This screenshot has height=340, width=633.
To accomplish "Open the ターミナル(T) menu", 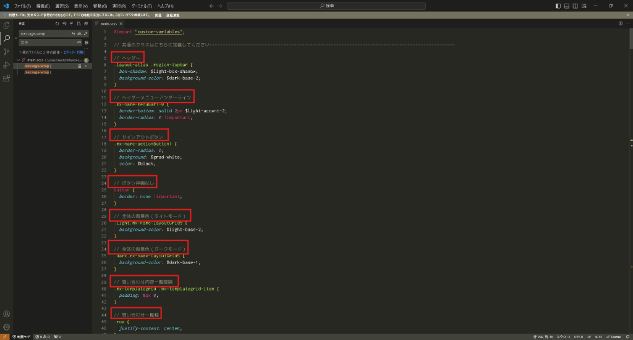I will point(141,6).
